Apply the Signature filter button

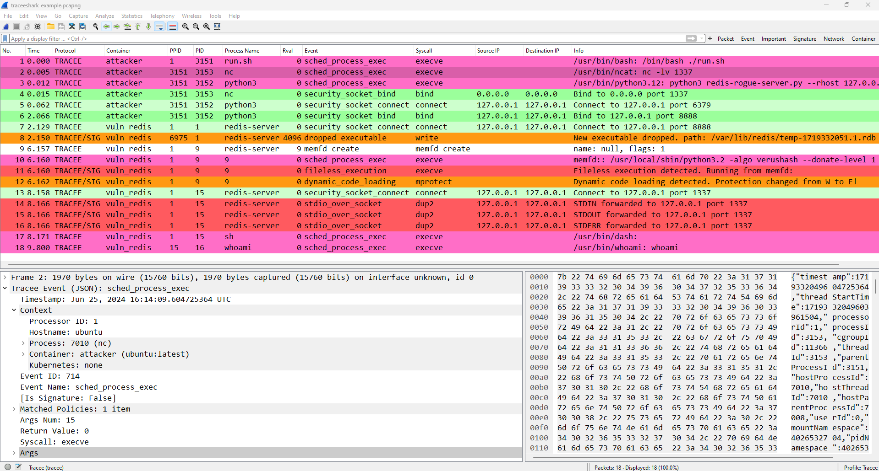(x=804, y=39)
